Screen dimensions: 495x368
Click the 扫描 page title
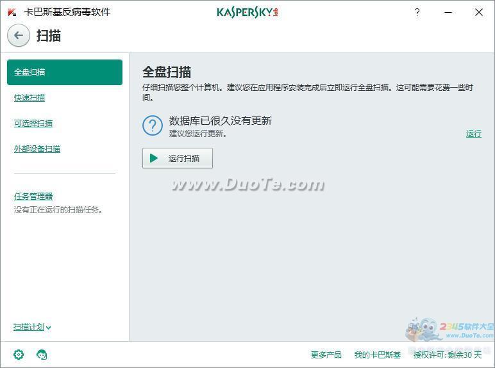49,35
